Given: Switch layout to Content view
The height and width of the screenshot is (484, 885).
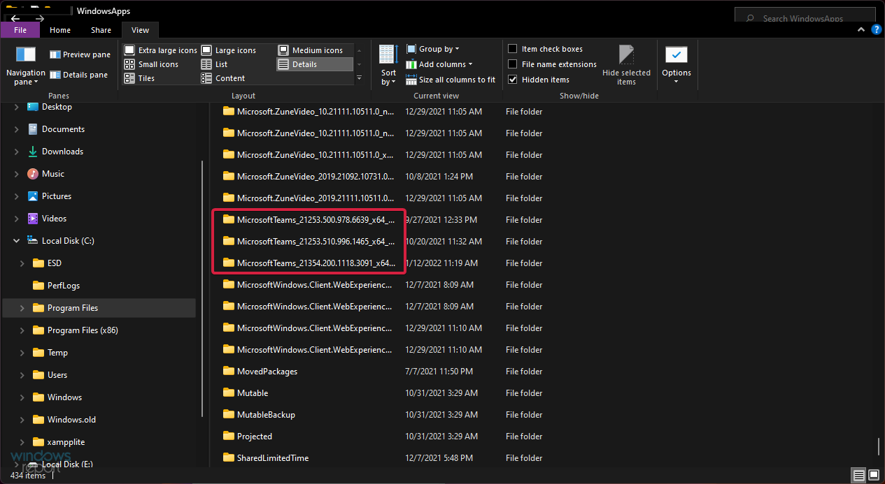Looking at the screenshot, I should 222,78.
